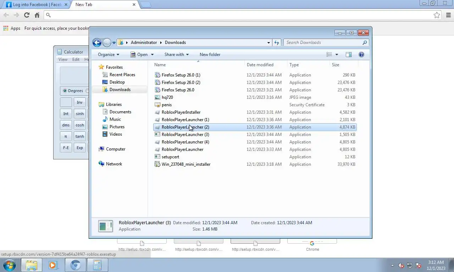Select Documents library
This screenshot has width=454, height=272.
pyautogui.click(x=120, y=112)
